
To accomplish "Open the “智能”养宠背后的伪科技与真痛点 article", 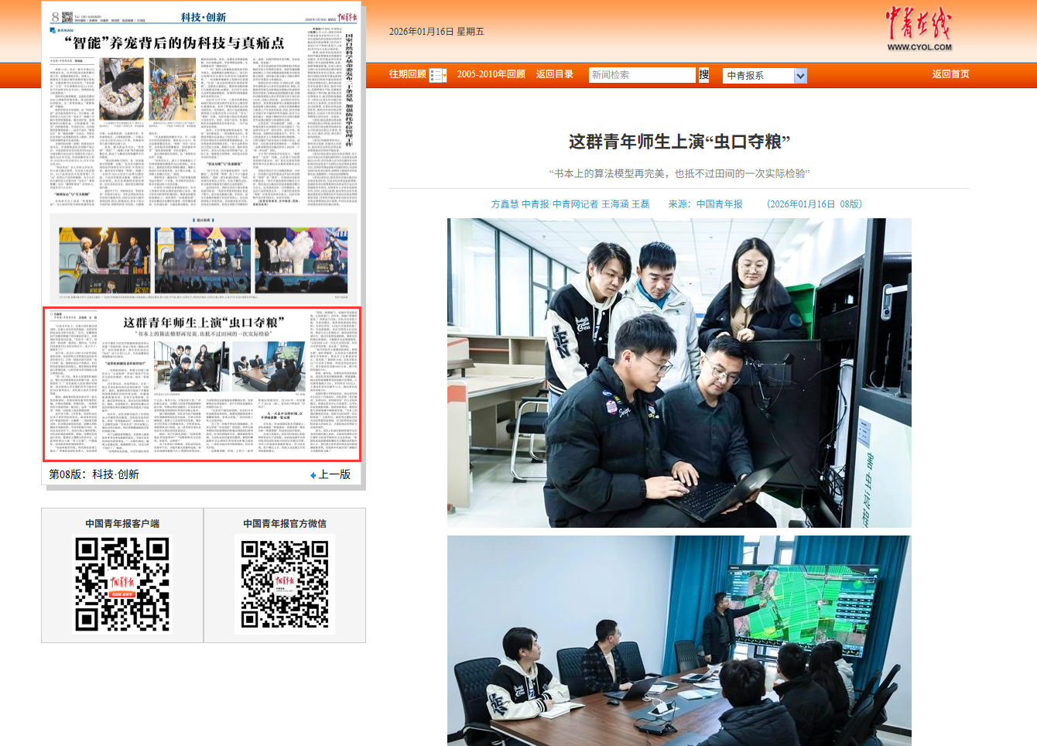I will point(174,43).
